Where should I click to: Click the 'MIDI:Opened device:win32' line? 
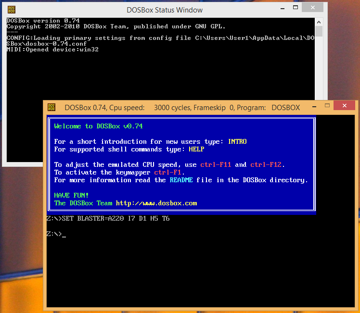[52, 50]
